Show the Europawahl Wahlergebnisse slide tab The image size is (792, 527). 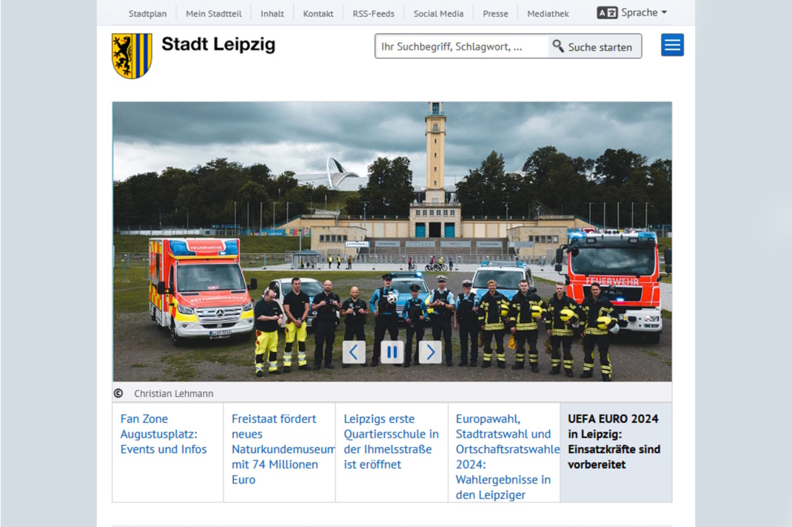[x=504, y=455]
